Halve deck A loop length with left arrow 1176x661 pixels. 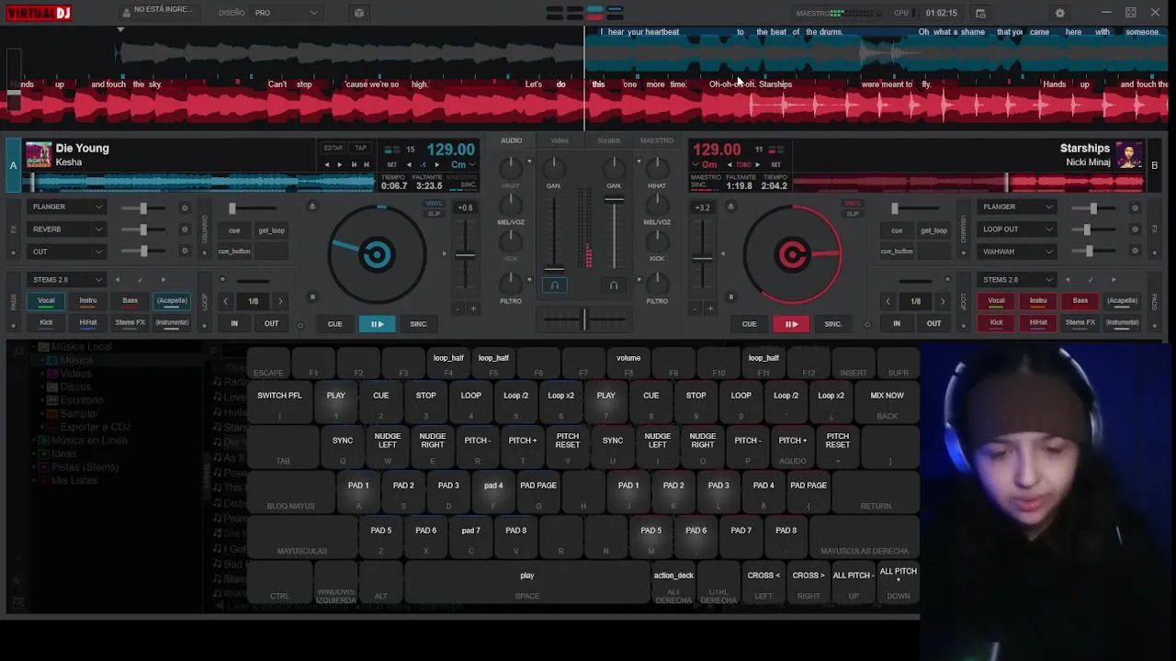[225, 301]
